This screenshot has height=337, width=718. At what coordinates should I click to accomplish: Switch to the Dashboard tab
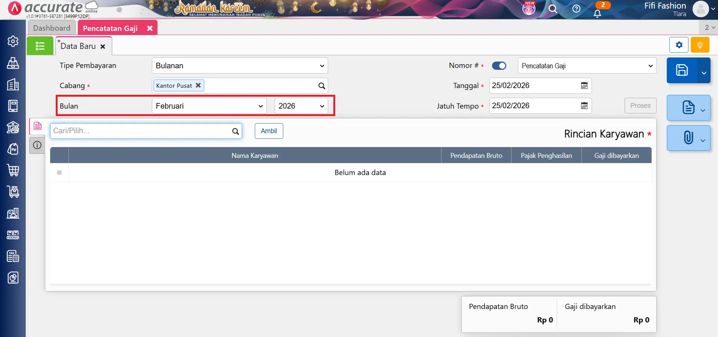click(x=52, y=28)
